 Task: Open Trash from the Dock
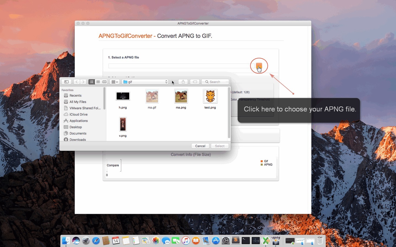pos(320,240)
